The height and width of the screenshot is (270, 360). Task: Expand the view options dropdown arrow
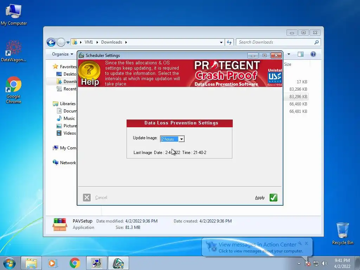[x=289, y=54]
